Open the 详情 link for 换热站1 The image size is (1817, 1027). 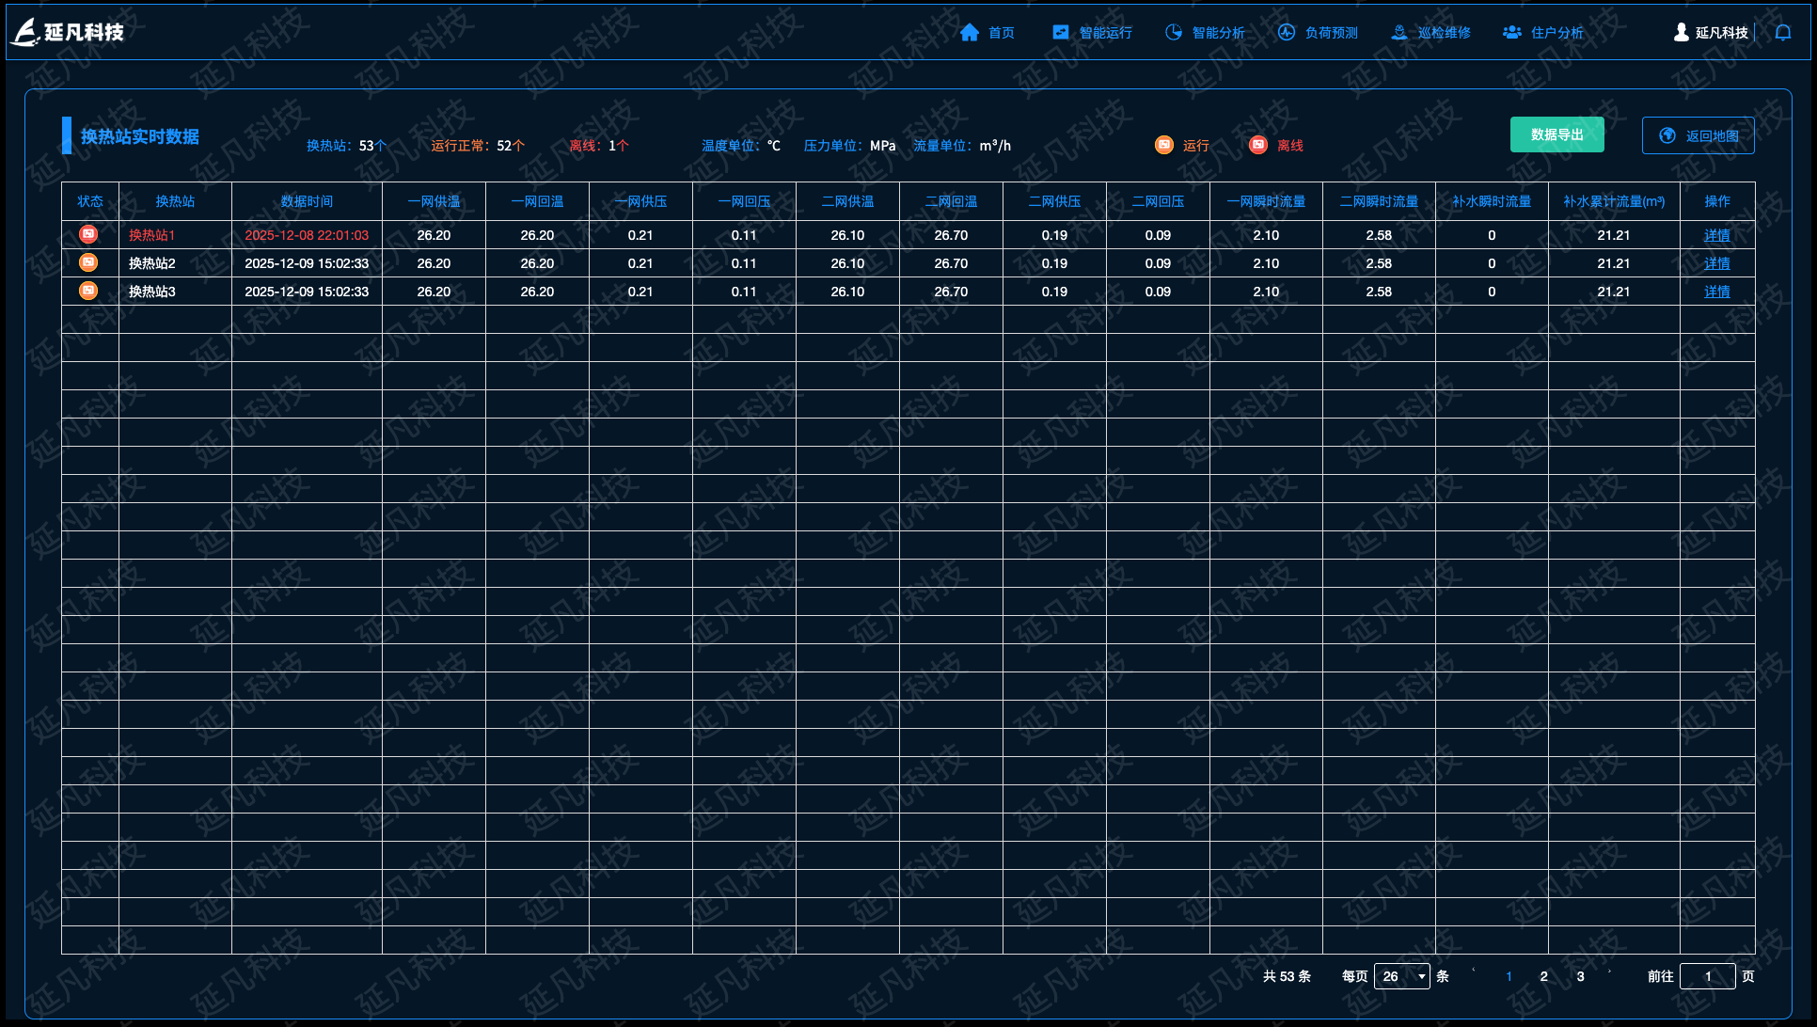pyautogui.click(x=1716, y=235)
